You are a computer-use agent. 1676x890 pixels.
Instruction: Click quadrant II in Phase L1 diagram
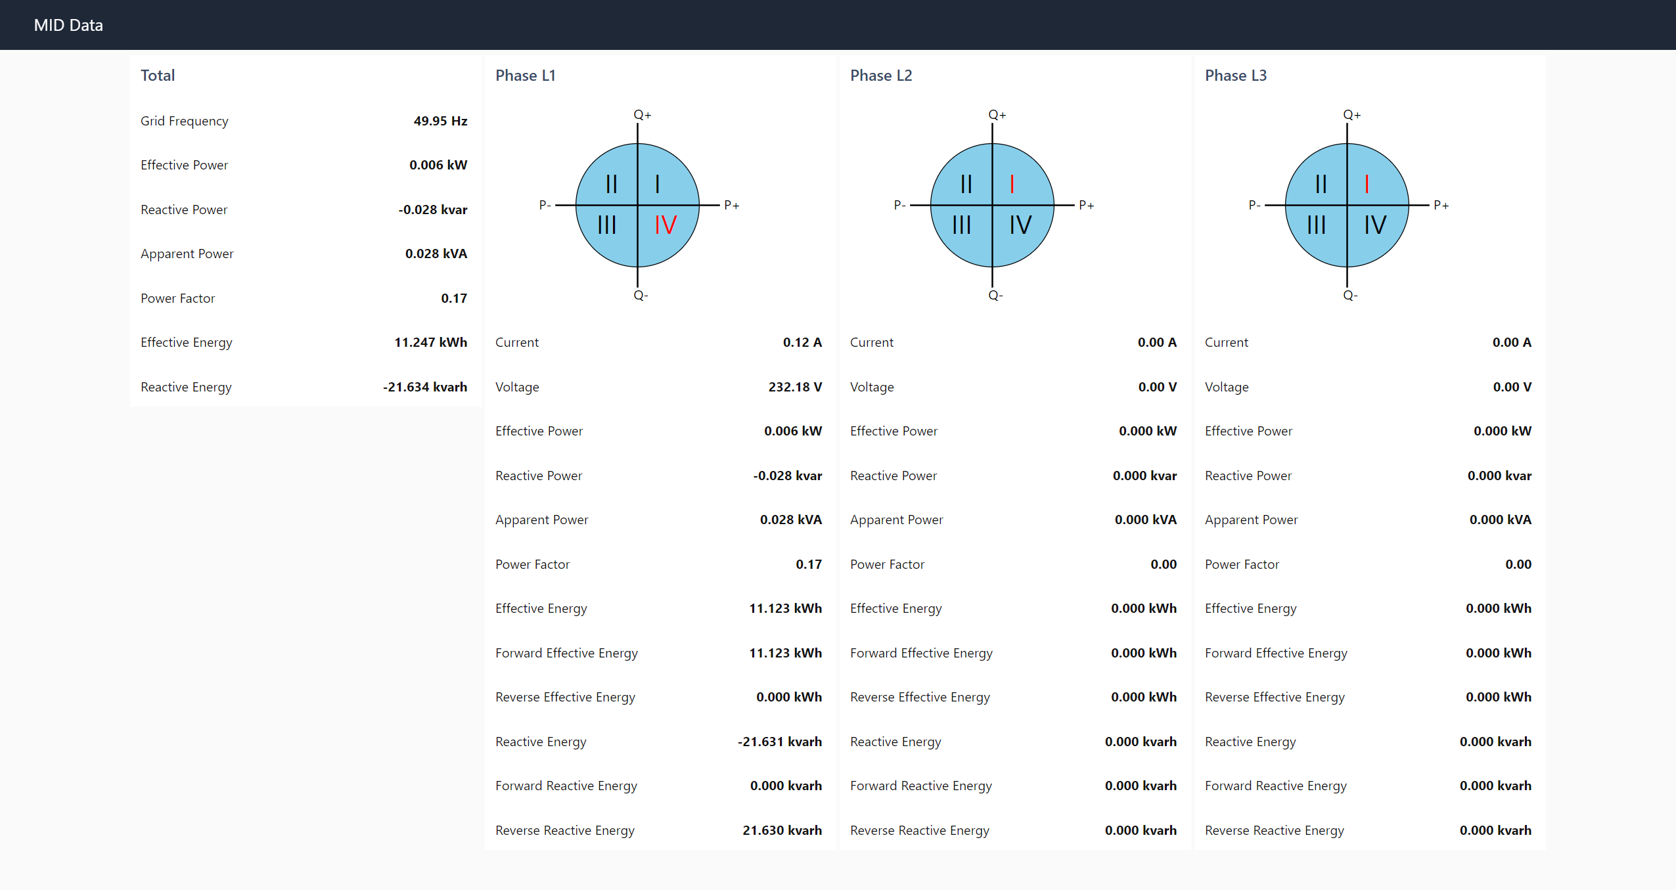click(611, 184)
